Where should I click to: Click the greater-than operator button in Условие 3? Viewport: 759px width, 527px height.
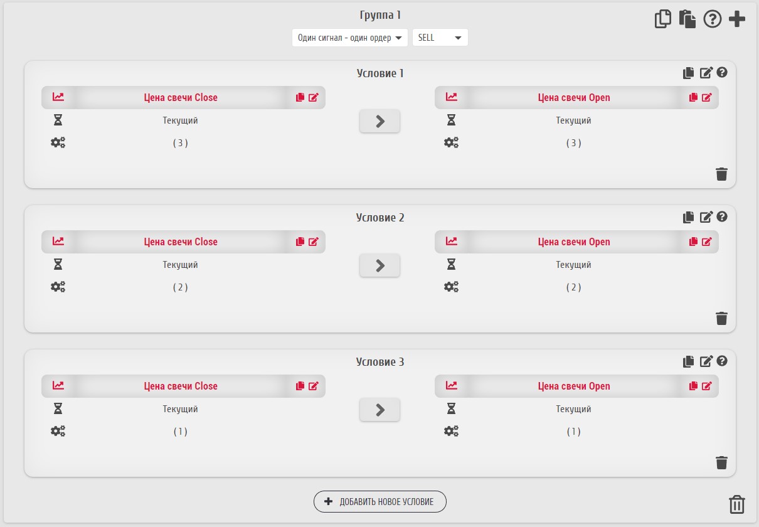pyautogui.click(x=379, y=410)
